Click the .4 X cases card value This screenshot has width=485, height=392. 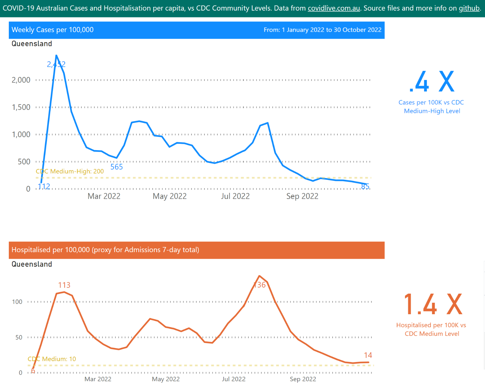pos(432,81)
